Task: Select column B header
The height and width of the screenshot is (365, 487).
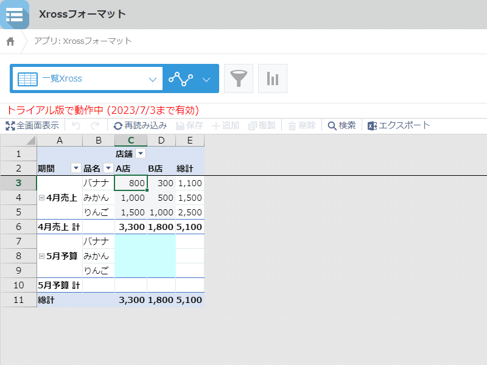Action: (99, 141)
